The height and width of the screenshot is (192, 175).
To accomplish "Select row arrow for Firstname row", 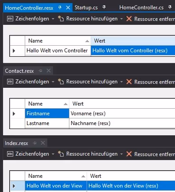I will click(x=14, y=114).
